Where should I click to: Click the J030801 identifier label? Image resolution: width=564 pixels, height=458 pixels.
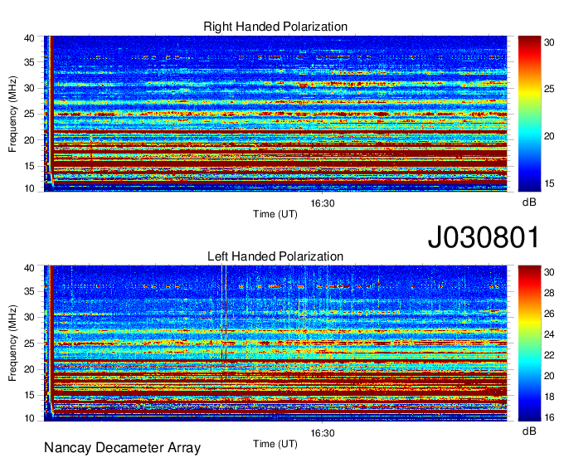point(484,237)
